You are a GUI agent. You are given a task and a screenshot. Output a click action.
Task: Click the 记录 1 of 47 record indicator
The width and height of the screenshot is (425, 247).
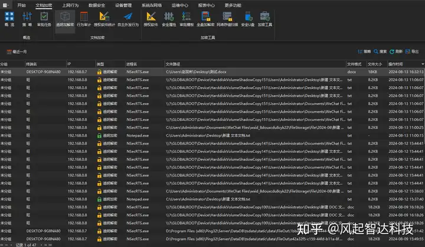[x=26, y=245]
